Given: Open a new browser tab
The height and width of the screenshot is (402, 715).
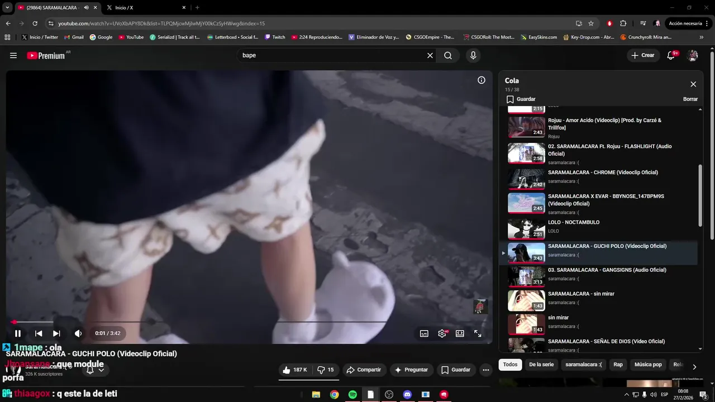Looking at the screenshot, I should pos(197,8).
